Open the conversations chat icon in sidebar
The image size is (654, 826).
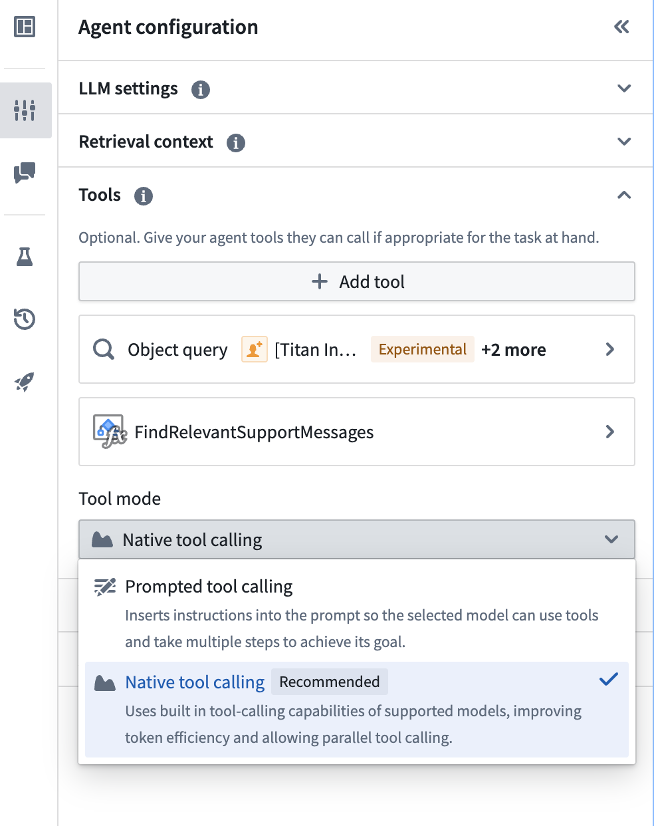[x=25, y=173]
